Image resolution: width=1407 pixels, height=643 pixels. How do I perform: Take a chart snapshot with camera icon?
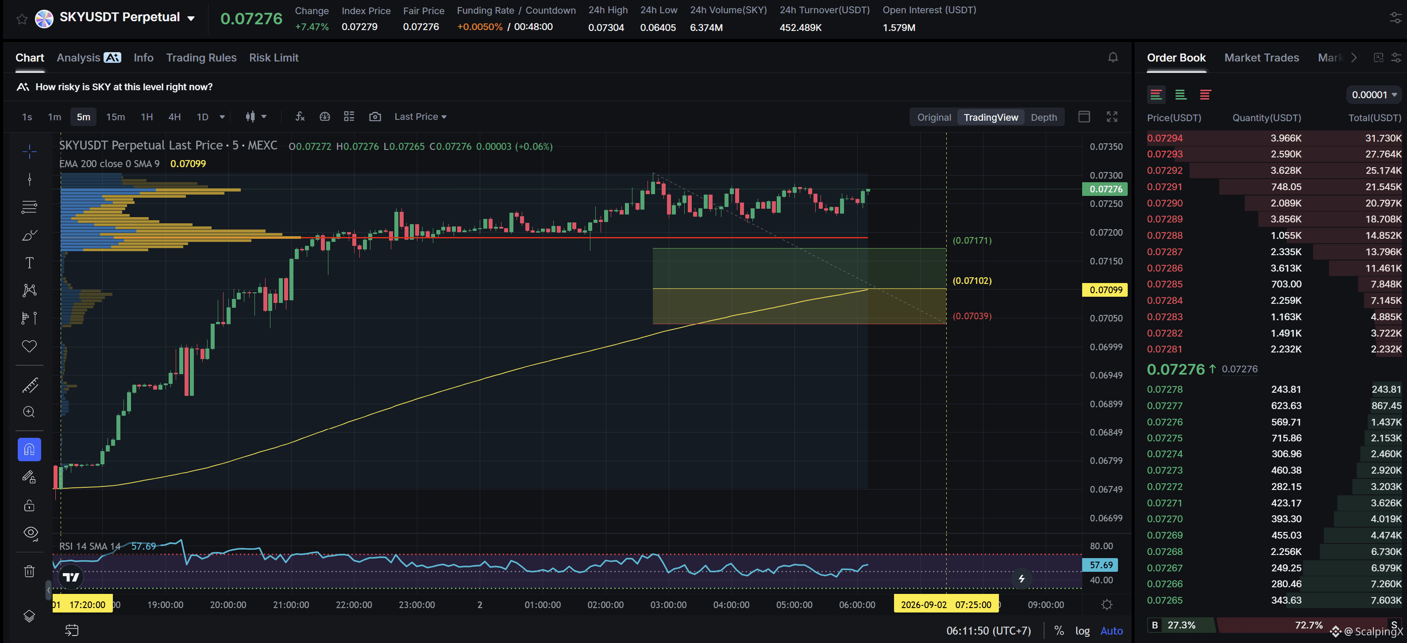[x=375, y=117]
